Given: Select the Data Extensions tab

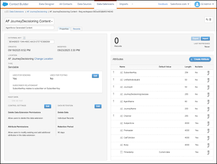Looking at the screenshot, I should pos(105,4).
